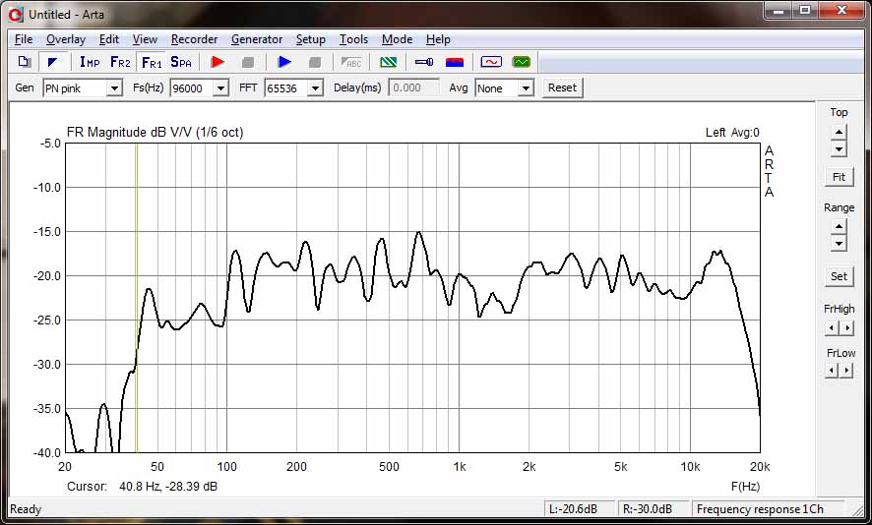This screenshot has height=525, width=872.
Task: Click the red and blue bar toolbar icon
Action: (x=455, y=62)
